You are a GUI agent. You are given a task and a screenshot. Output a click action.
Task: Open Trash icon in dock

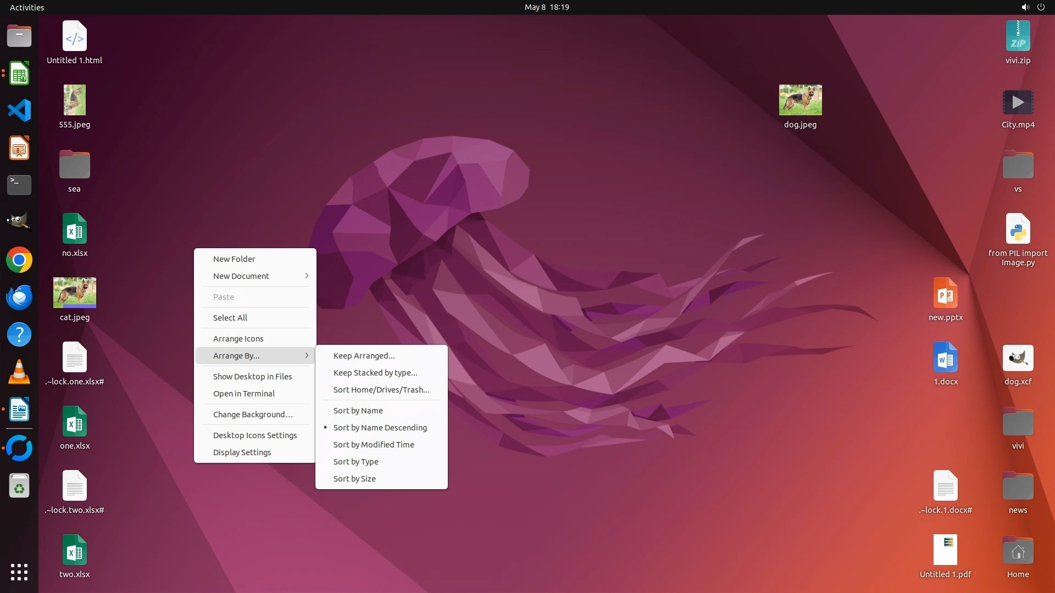(x=19, y=486)
